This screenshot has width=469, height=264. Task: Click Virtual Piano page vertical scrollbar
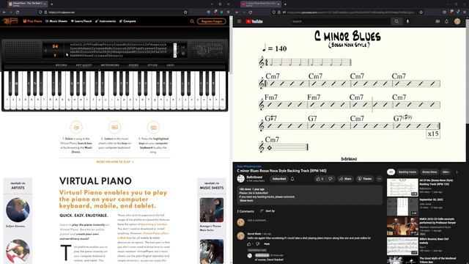click(231, 45)
